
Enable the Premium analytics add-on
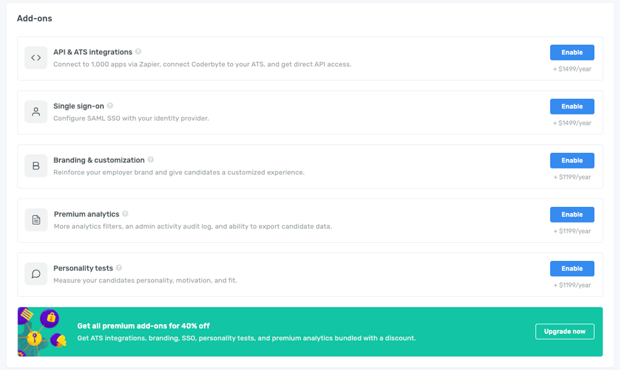point(571,214)
